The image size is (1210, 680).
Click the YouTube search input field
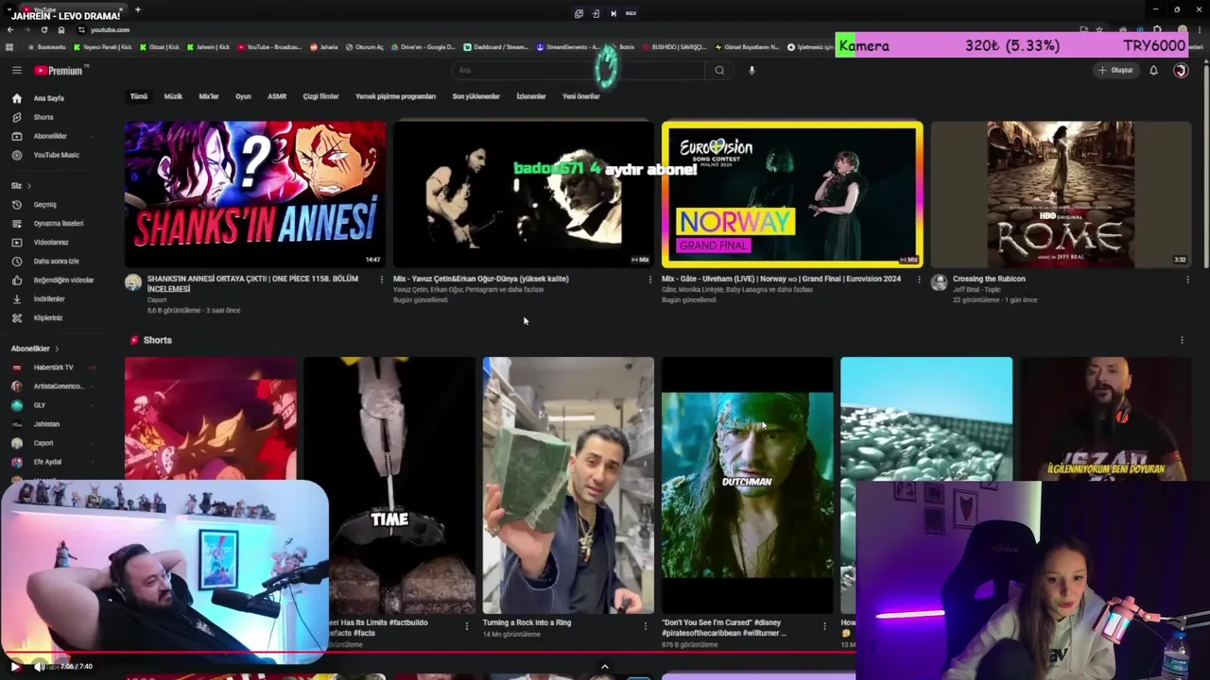point(579,70)
